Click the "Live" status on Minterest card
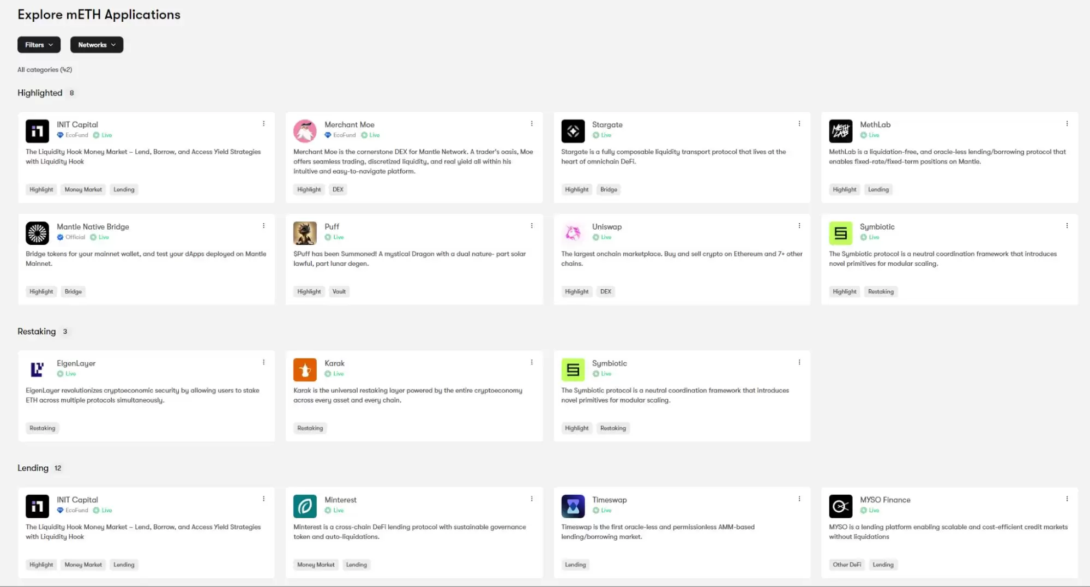Viewport: 1090px width, 587px height. click(334, 511)
